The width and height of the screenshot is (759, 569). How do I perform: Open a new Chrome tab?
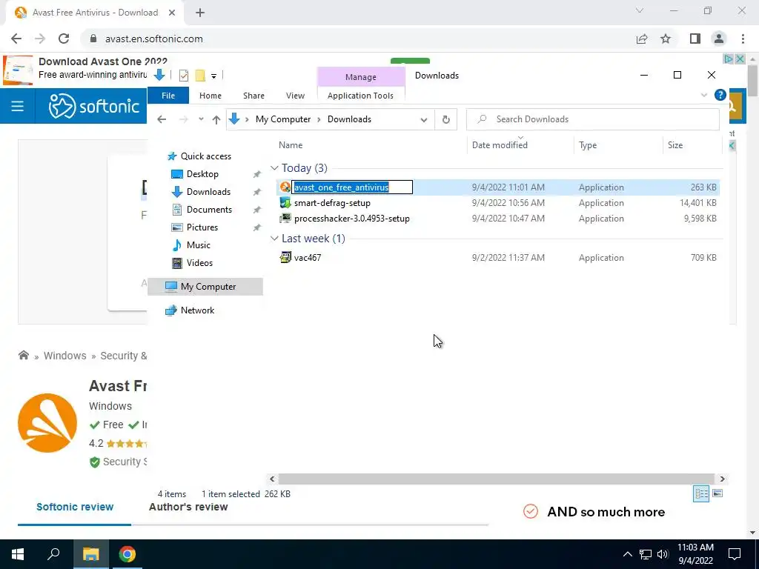(200, 13)
